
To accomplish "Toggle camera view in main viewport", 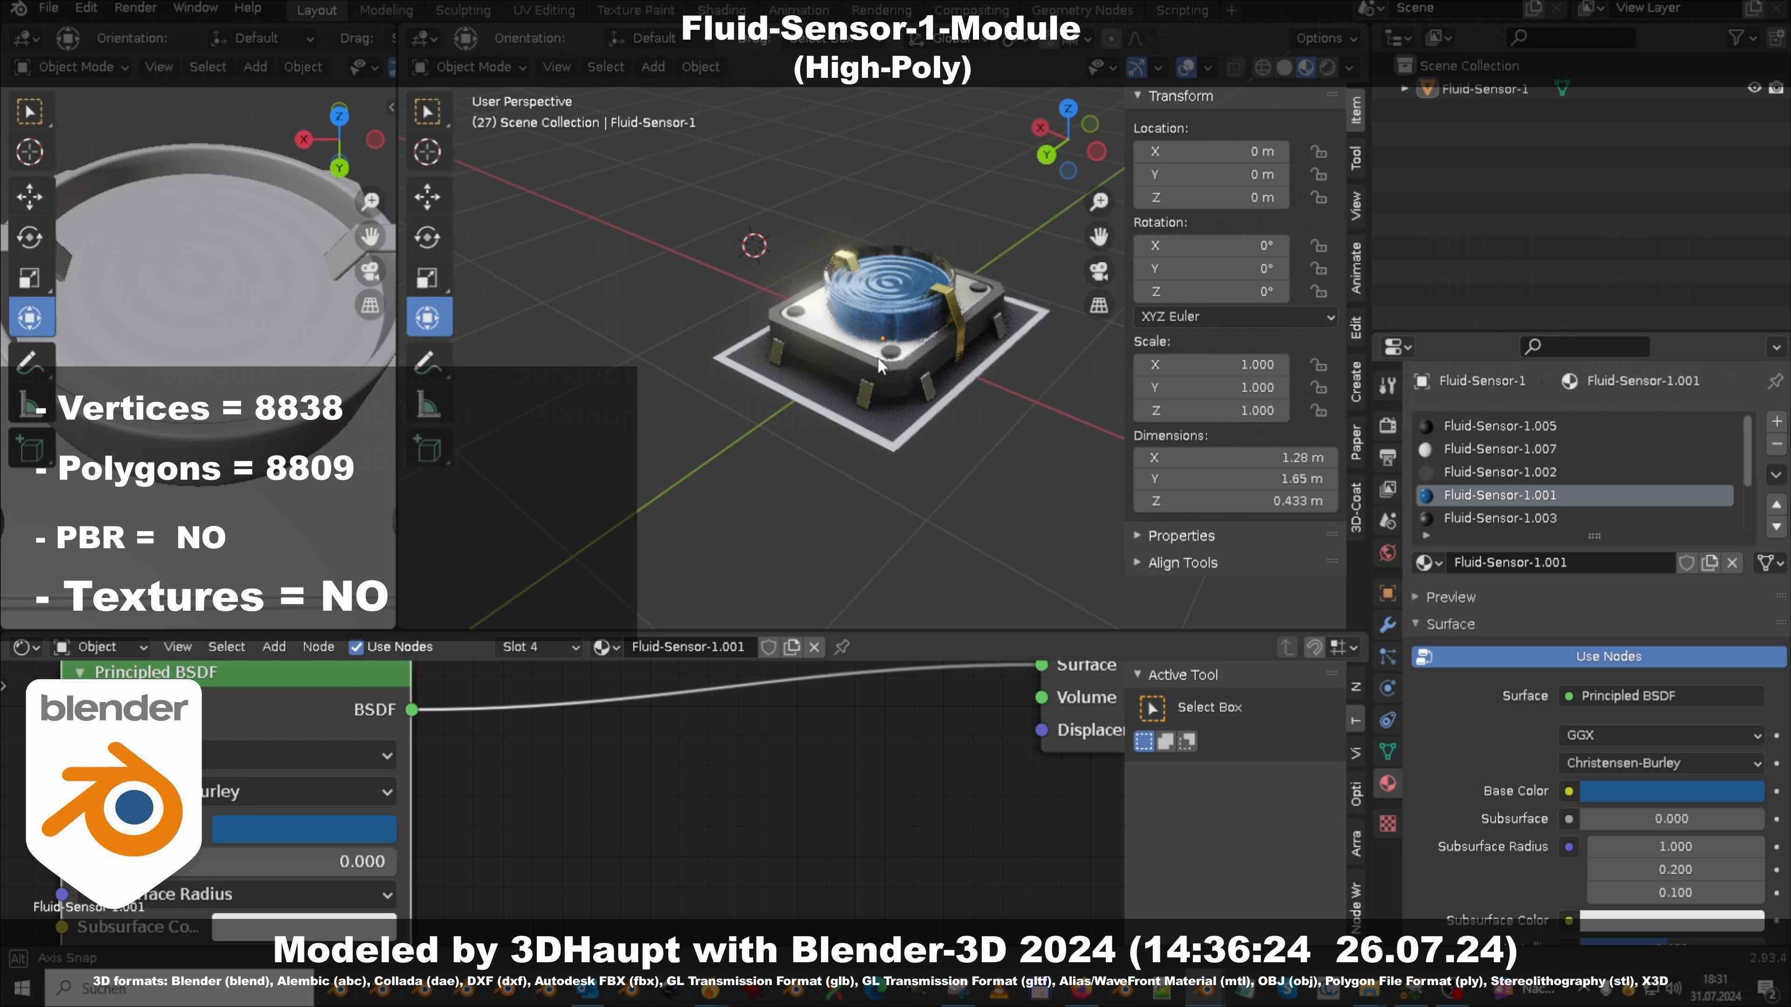I will pyautogui.click(x=1098, y=271).
